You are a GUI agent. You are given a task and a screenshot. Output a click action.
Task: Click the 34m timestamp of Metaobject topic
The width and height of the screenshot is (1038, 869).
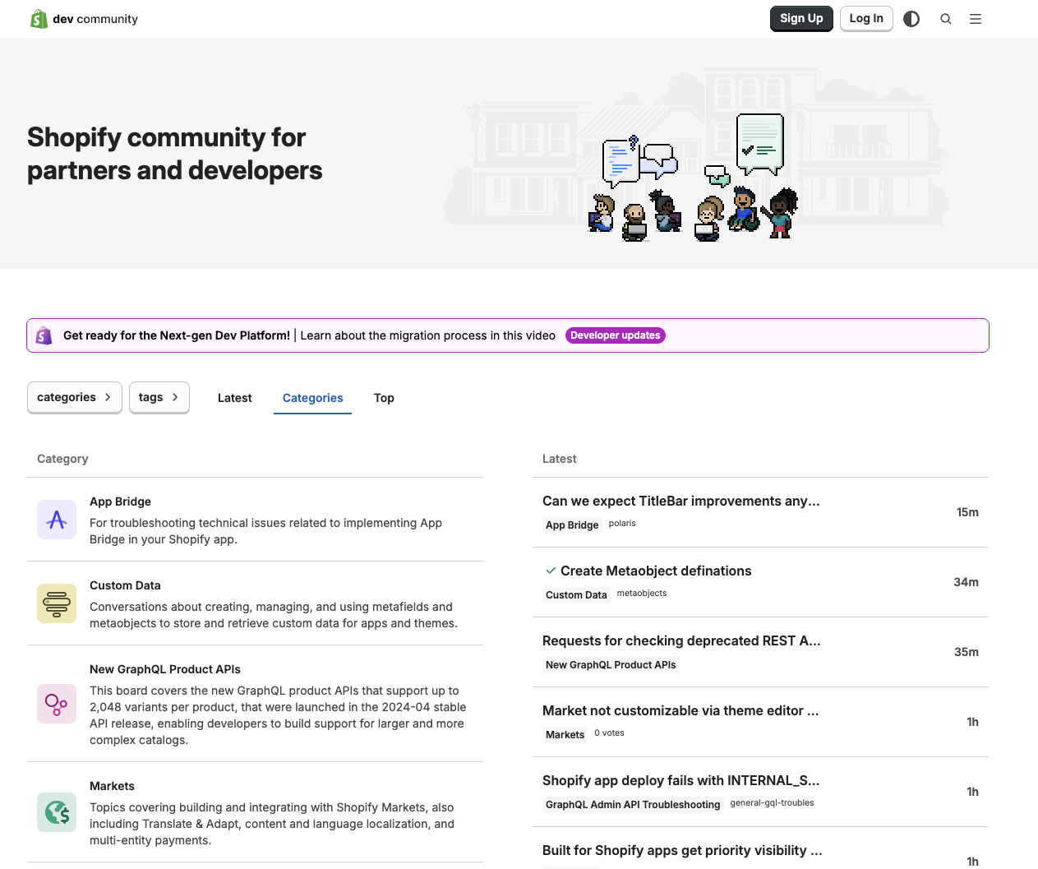click(966, 582)
